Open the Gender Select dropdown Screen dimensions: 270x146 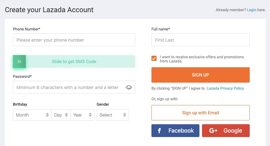click(112, 115)
